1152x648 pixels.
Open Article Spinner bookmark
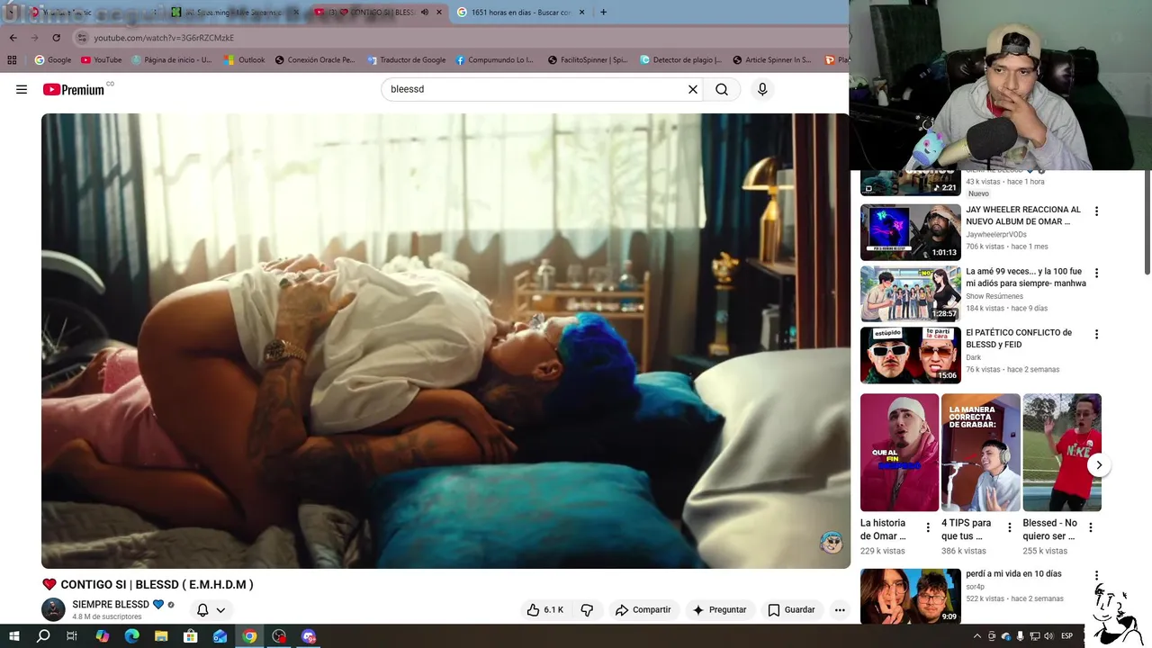tap(772, 60)
